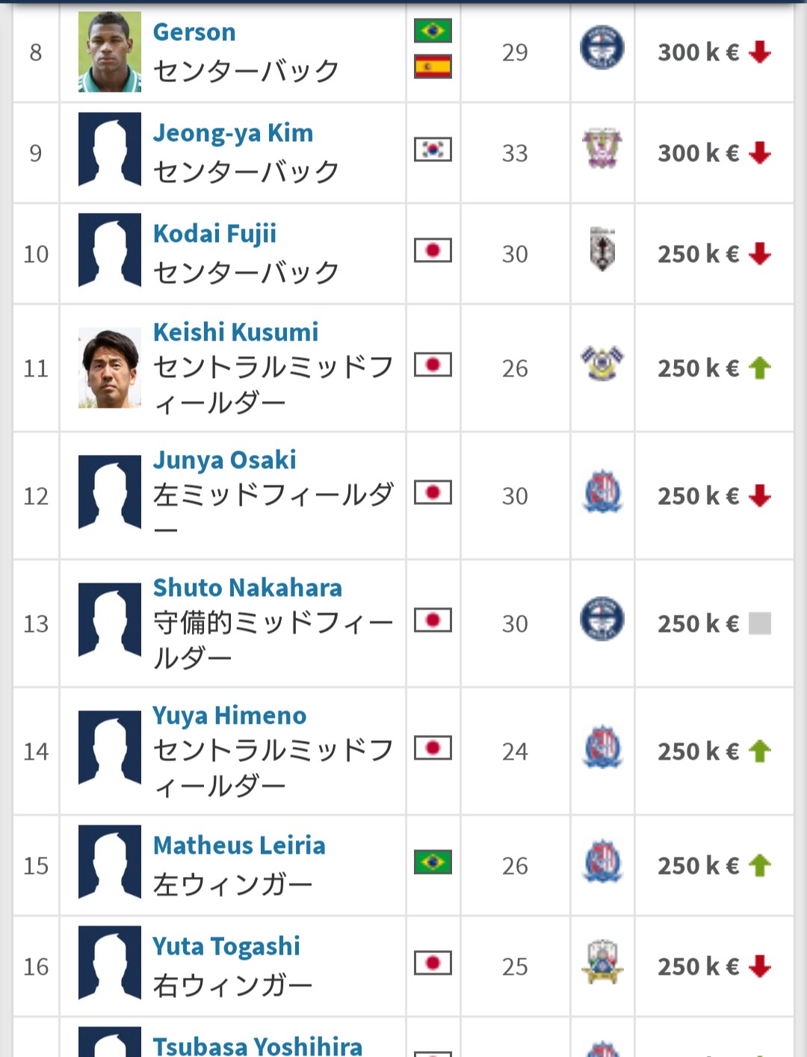Click grey unchanged marker for Shuto Nakahara

pos(760,623)
